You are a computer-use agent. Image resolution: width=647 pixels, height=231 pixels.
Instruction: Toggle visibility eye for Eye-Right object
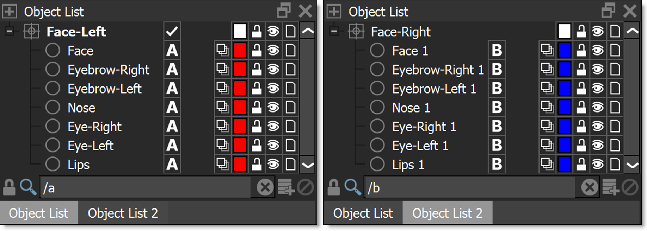click(x=273, y=126)
